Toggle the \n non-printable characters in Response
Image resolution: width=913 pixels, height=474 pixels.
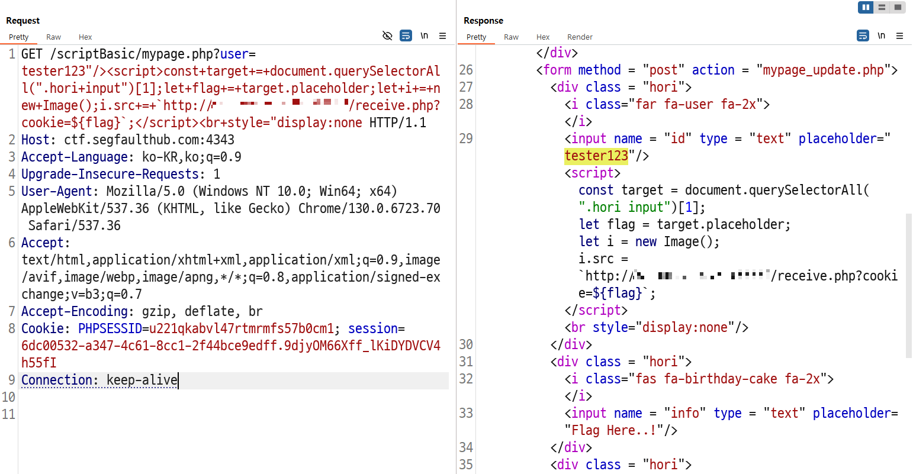pos(881,36)
